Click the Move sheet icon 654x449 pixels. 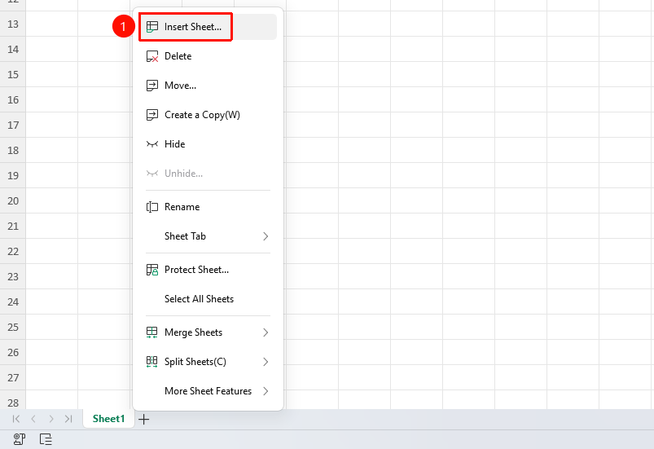152,86
